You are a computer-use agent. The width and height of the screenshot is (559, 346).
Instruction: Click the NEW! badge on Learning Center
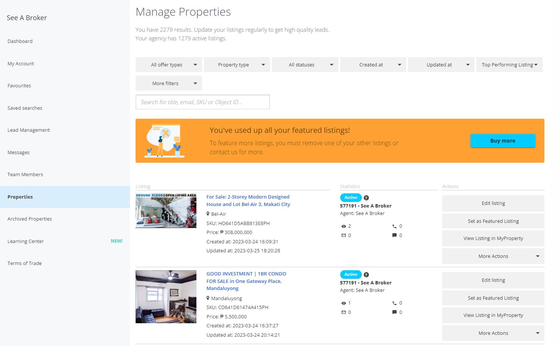pos(117,241)
